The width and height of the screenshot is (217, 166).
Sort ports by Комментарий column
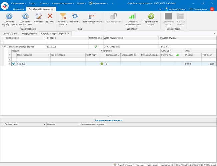[68, 55]
